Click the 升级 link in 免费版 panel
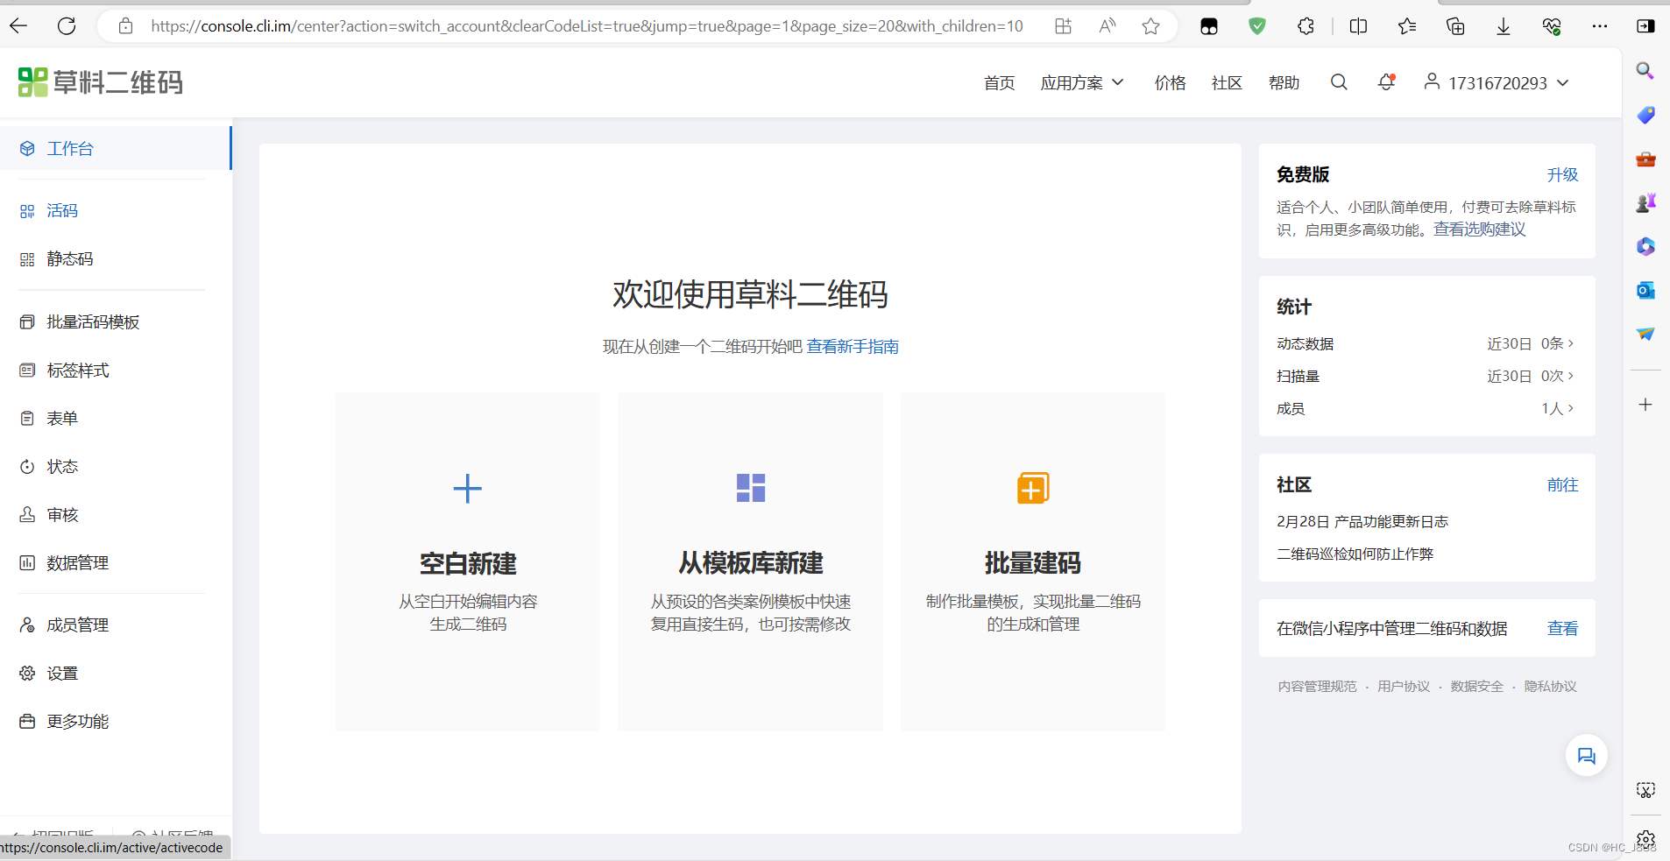 click(x=1562, y=175)
